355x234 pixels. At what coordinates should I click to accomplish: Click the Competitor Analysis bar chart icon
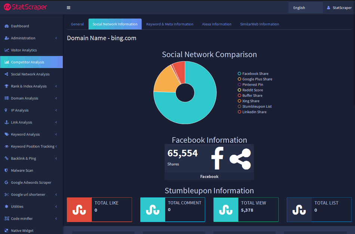[7, 62]
